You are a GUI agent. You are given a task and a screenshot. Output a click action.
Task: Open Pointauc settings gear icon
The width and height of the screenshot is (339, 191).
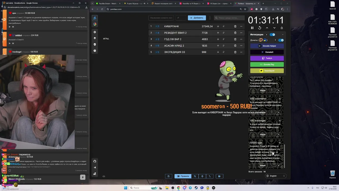coord(95,32)
